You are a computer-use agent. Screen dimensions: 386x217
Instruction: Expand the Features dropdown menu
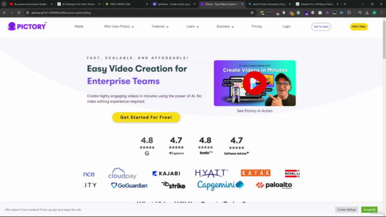[x=160, y=27]
